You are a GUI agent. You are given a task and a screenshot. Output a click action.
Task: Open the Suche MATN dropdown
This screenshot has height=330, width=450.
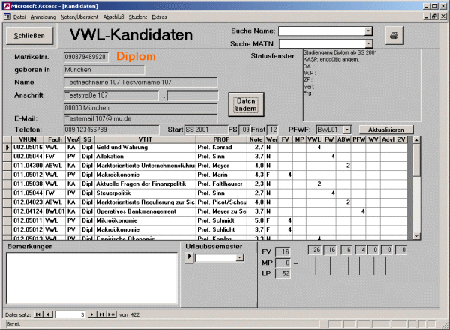369,43
